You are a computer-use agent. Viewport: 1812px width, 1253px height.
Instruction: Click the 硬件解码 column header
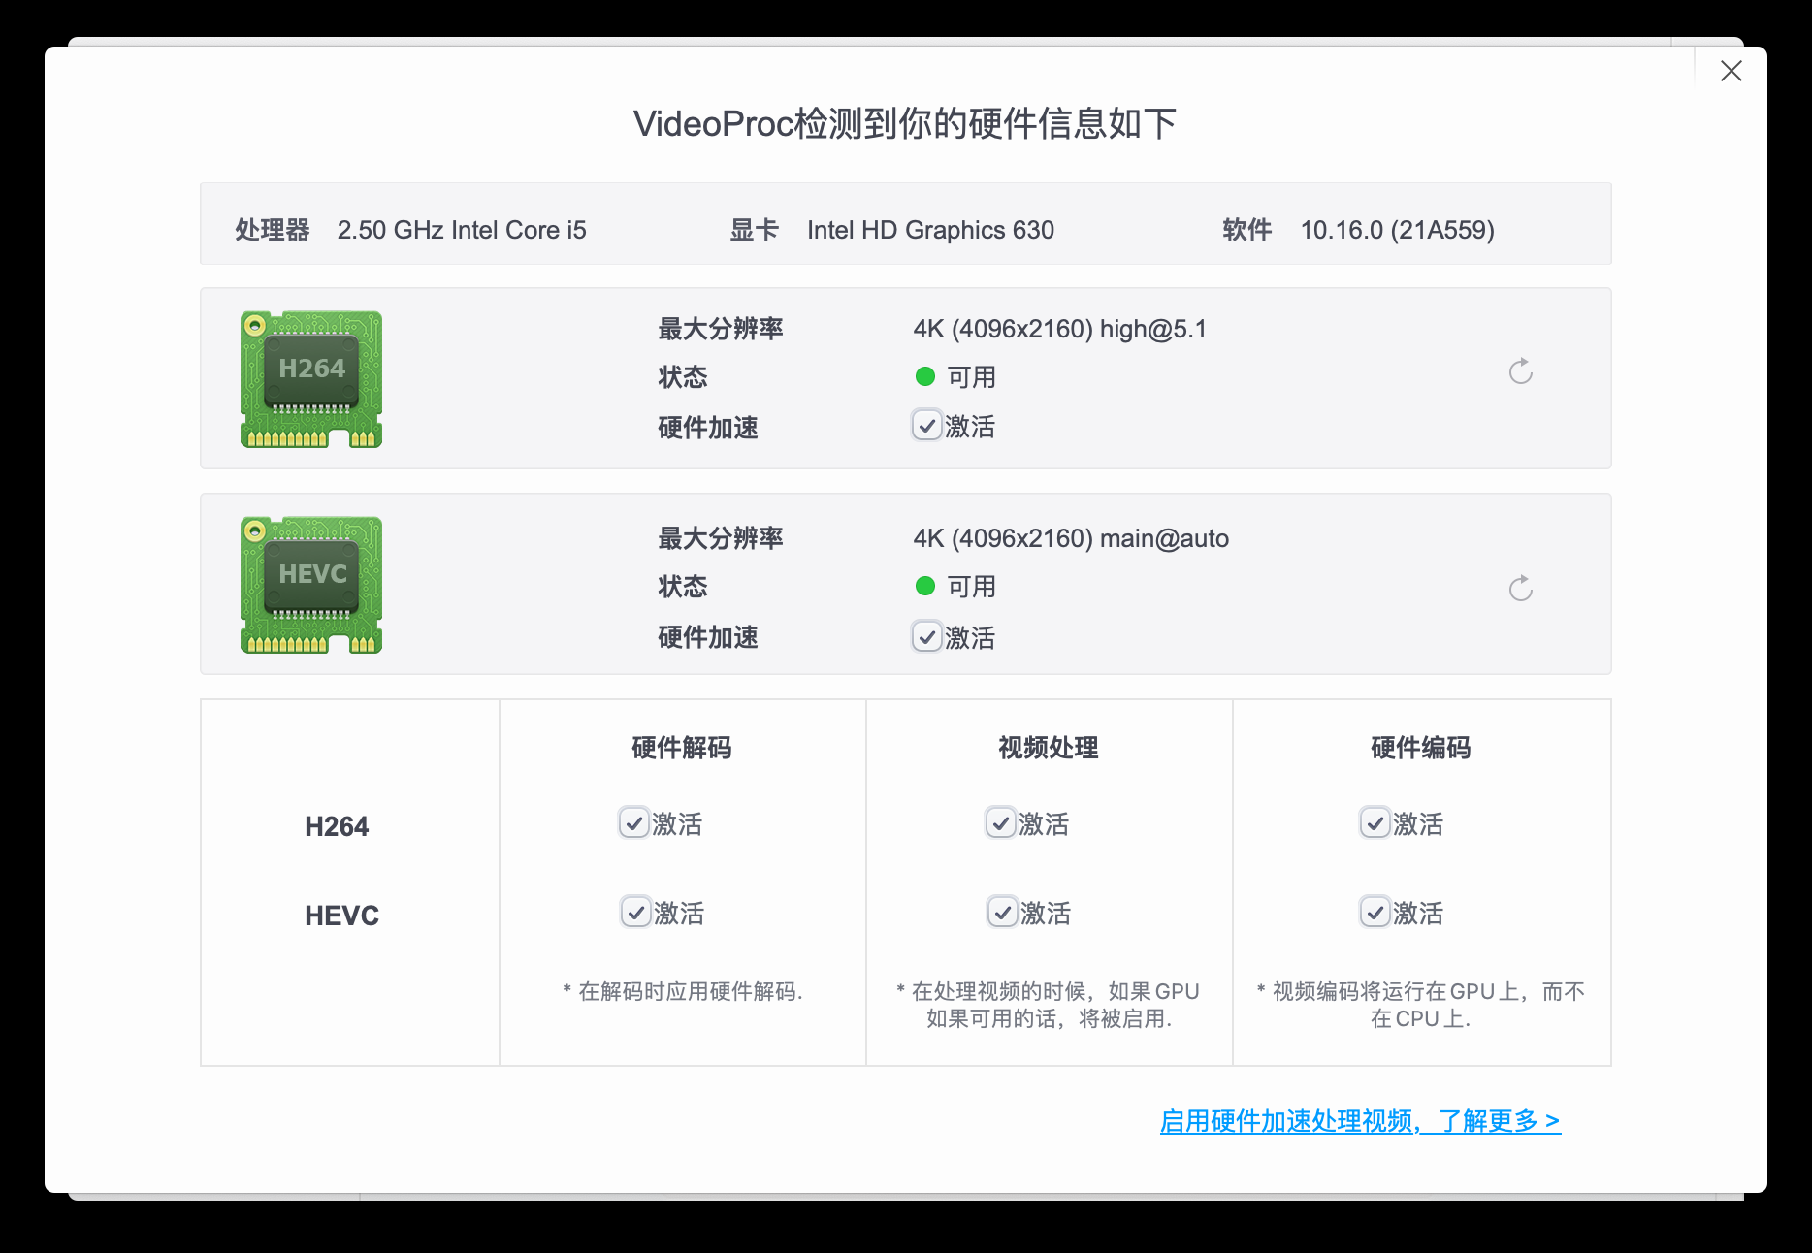tap(682, 748)
